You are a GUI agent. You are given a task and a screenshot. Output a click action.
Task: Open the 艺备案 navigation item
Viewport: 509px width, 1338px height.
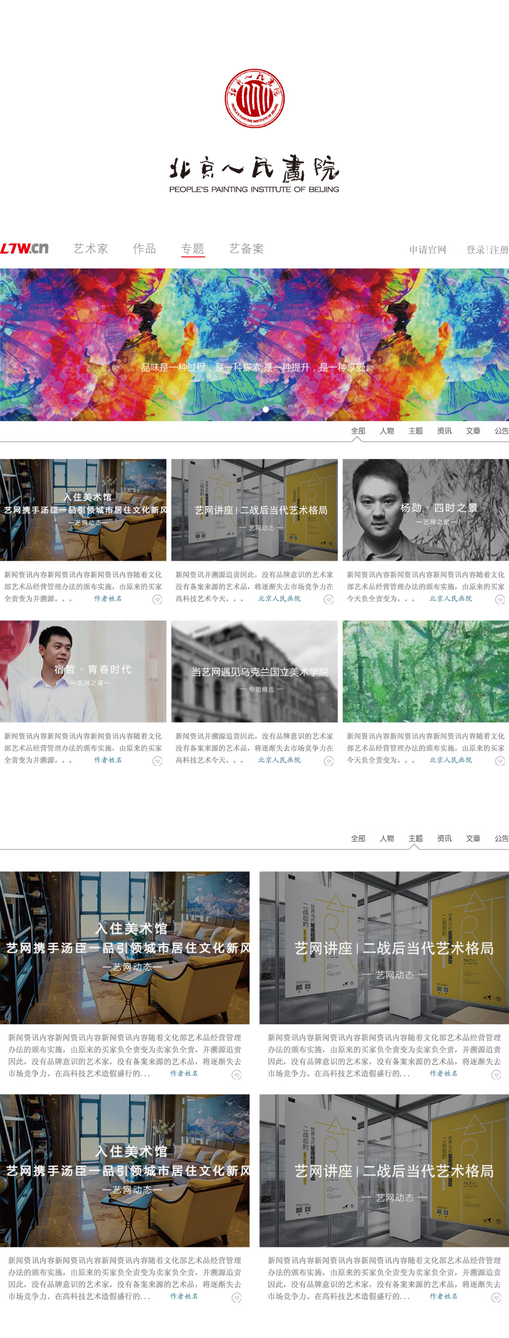246,249
